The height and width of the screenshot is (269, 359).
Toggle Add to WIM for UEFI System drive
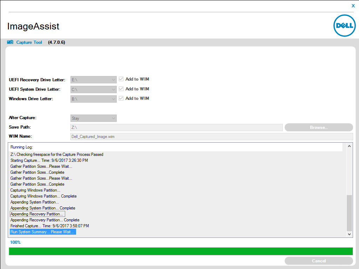tap(121, 89)
